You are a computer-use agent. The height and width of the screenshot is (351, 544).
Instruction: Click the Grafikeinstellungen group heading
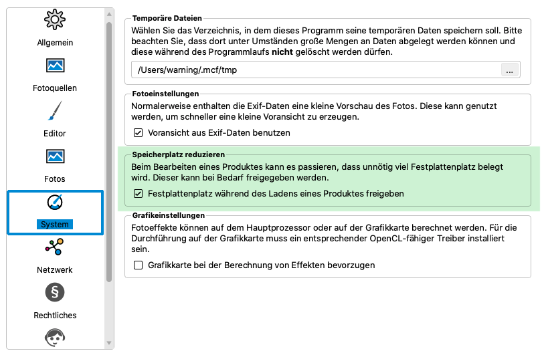168,215
